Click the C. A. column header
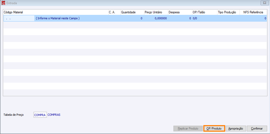 pyautogui.click(x=114, y=12)
